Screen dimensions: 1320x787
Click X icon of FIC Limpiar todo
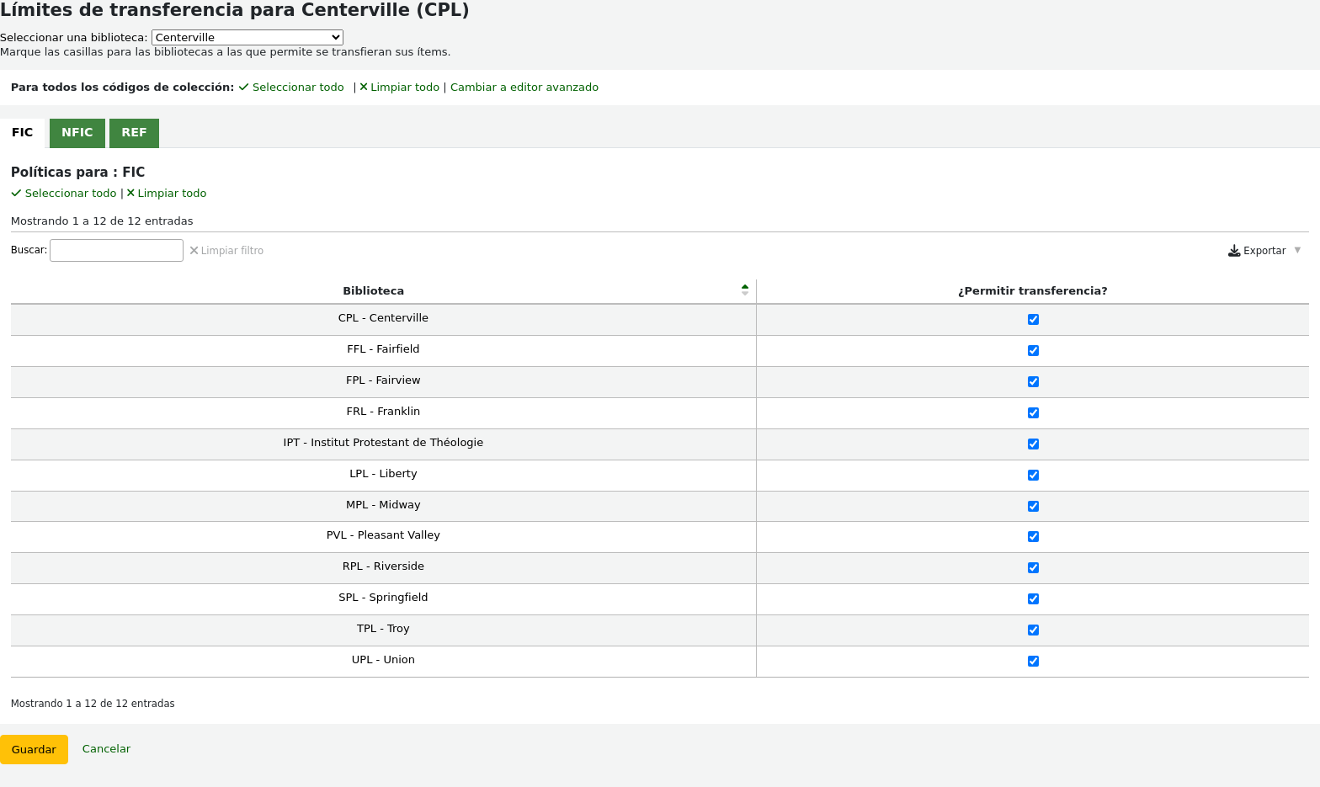click(x=130, y=194)
